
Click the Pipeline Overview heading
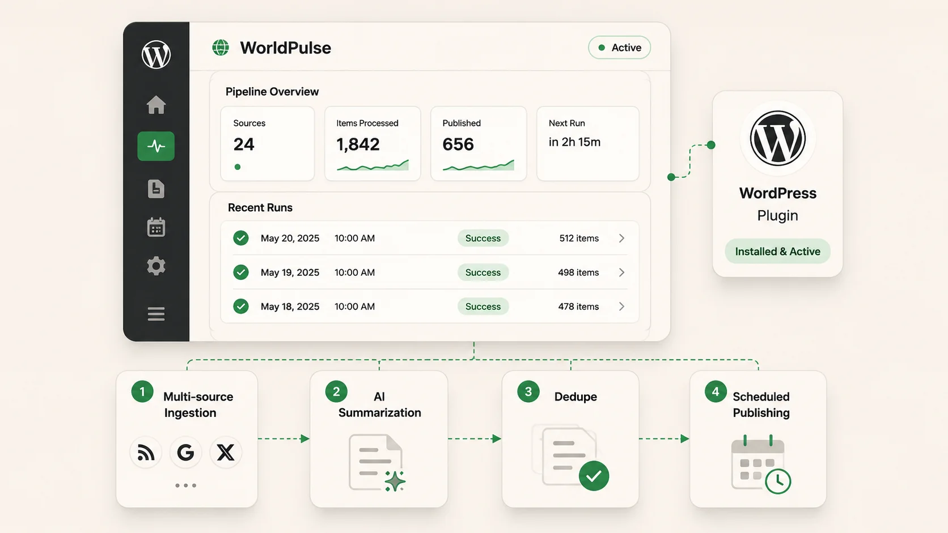point(272,92)
